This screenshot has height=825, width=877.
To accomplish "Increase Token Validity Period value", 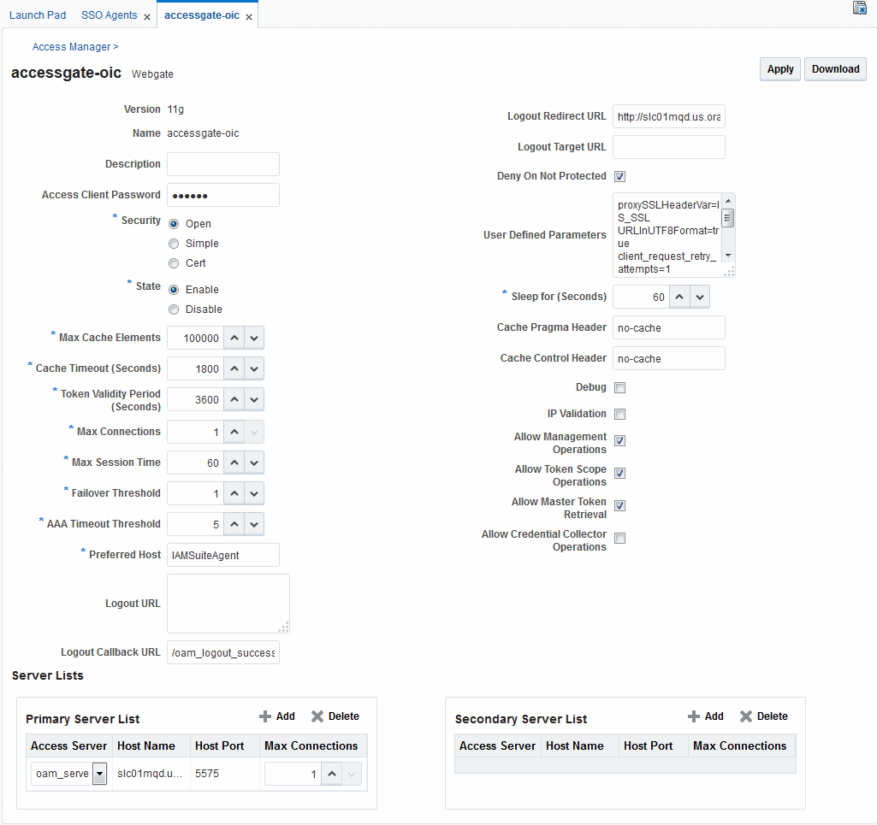I will 234,399.
